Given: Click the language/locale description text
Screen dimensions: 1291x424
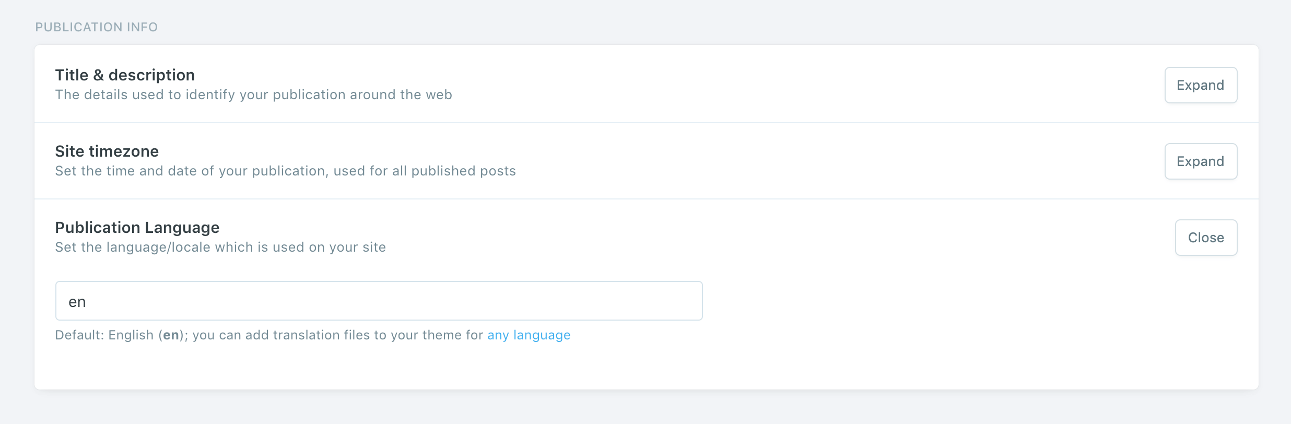Looking at the screenshot, I should click(x=220, y=246).
